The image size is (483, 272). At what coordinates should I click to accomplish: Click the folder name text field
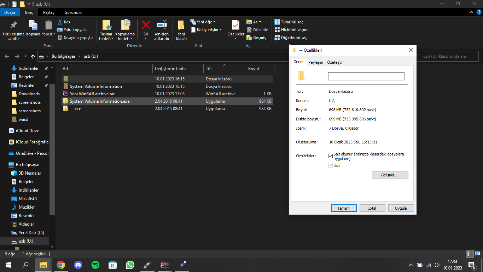tap(366, 76)
